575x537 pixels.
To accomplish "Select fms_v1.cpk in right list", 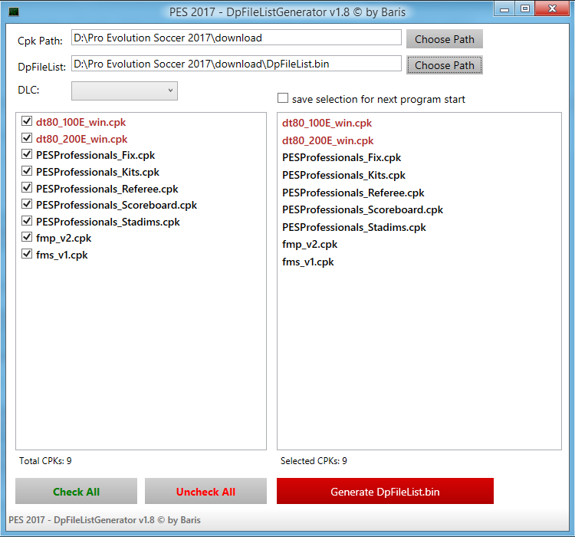I will [307, 262].
